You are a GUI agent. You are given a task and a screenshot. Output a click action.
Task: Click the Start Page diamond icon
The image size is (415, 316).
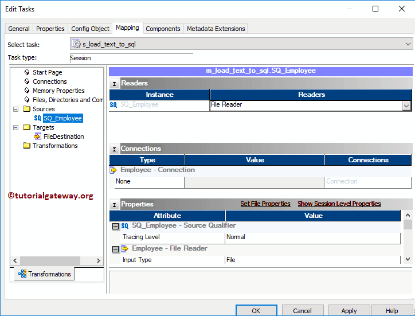(27, 72)
